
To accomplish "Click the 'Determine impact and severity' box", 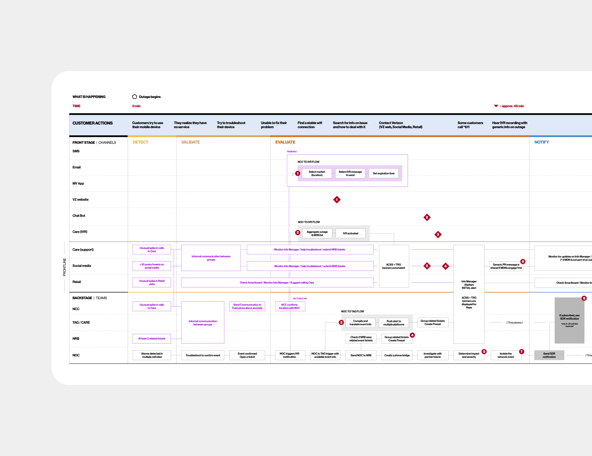I will (469, 355).
